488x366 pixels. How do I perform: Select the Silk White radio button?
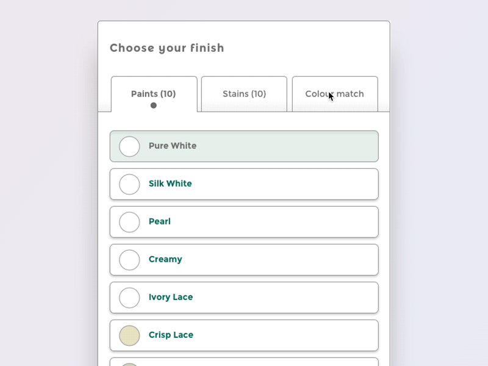point(129,184)
